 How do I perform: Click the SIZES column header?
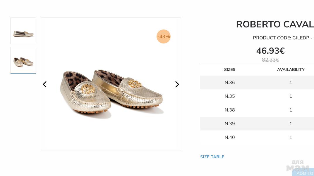click(230, 69)
